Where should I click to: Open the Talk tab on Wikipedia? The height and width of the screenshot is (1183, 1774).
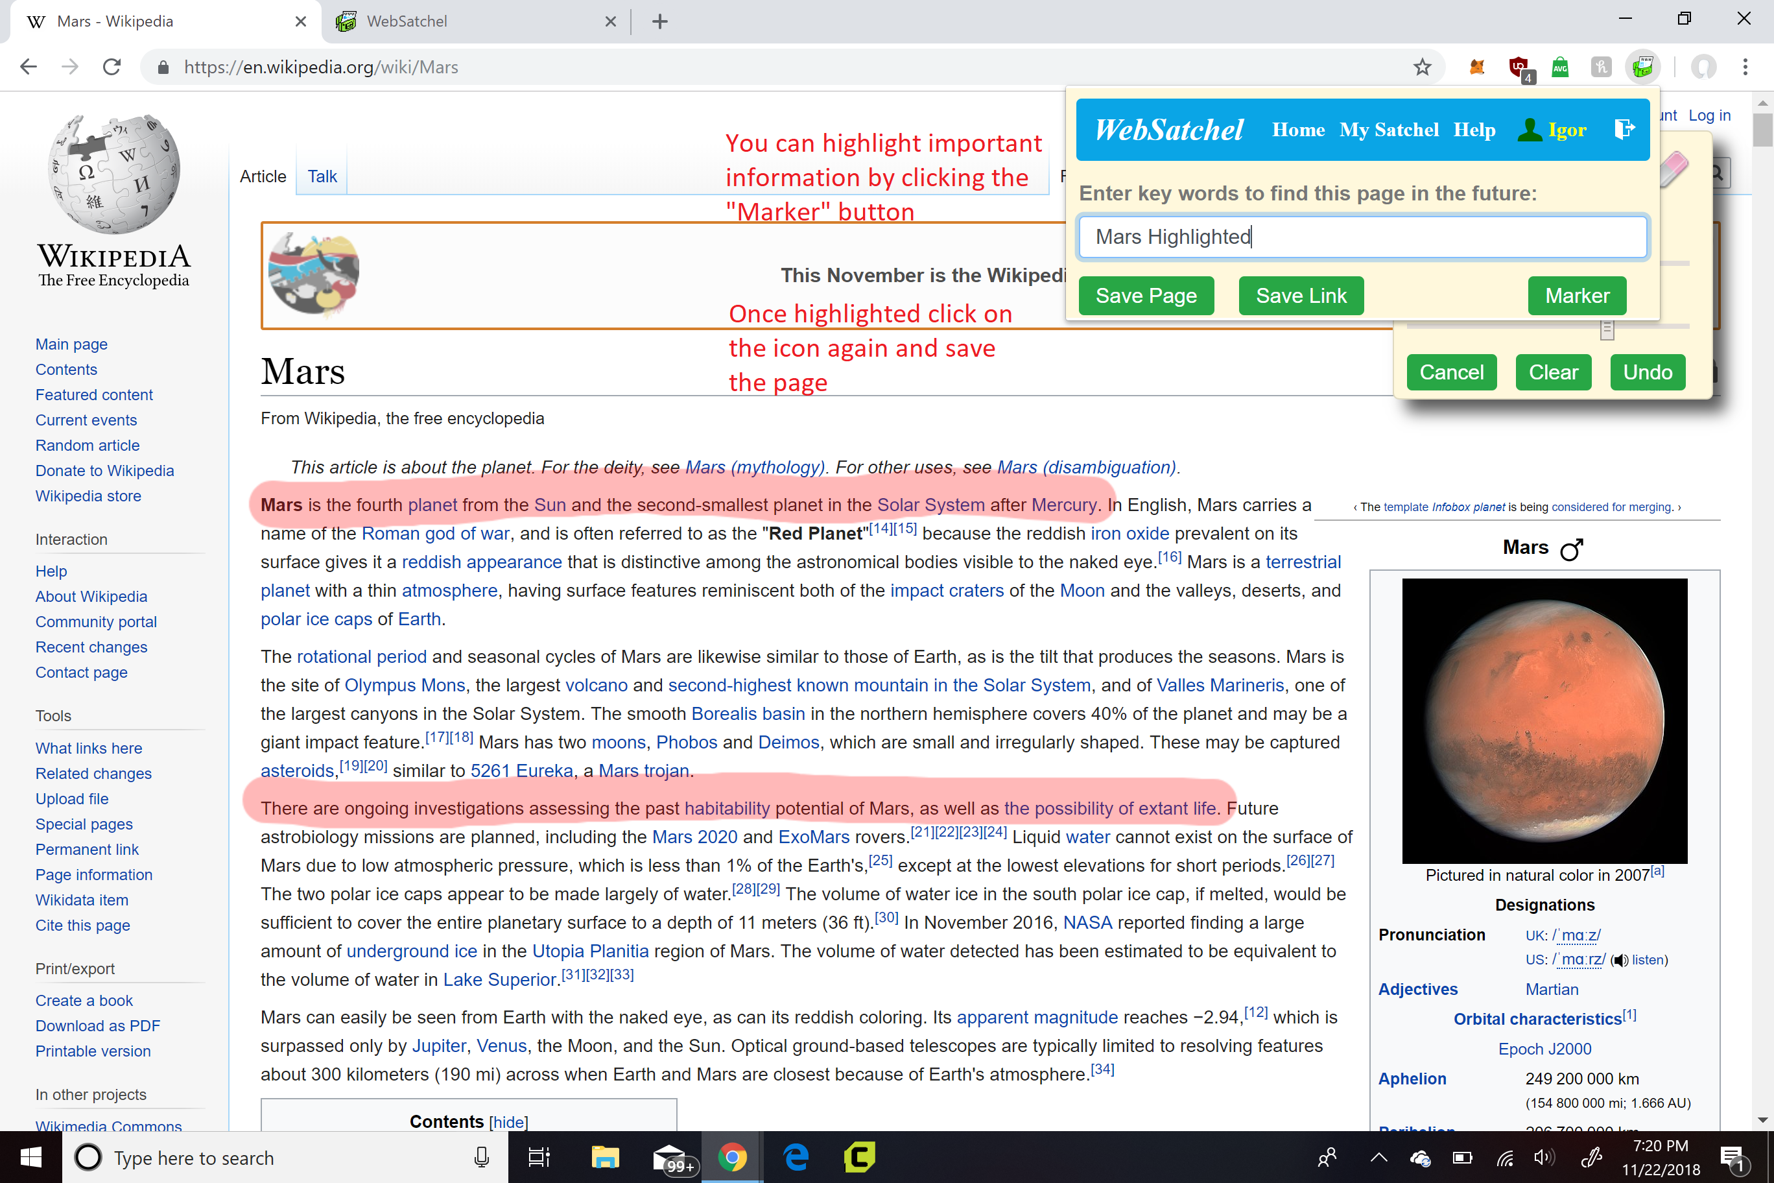click(x=322, y=176)
